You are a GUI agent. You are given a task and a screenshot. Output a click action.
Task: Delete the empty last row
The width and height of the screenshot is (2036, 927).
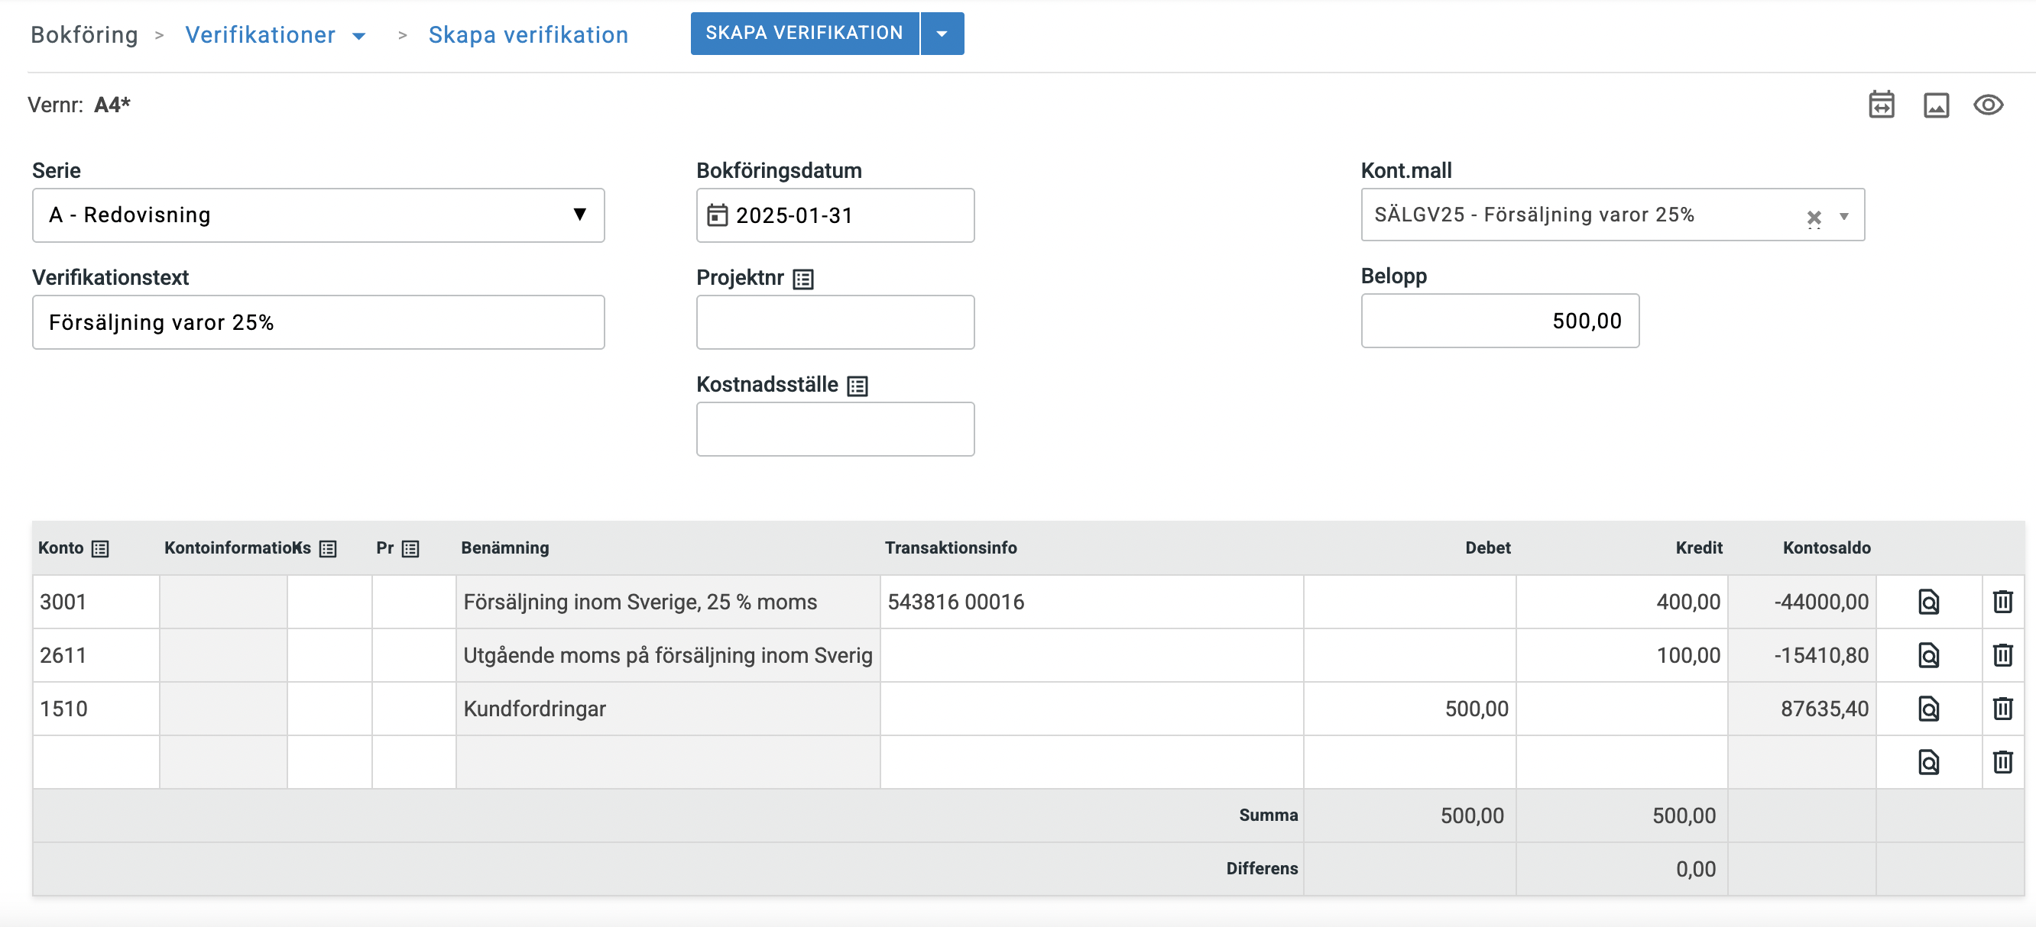point(2002,762)
